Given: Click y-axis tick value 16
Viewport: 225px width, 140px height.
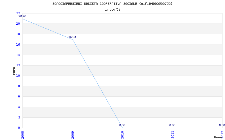Looking at the screenshot, I should click(x=18, y=45).
